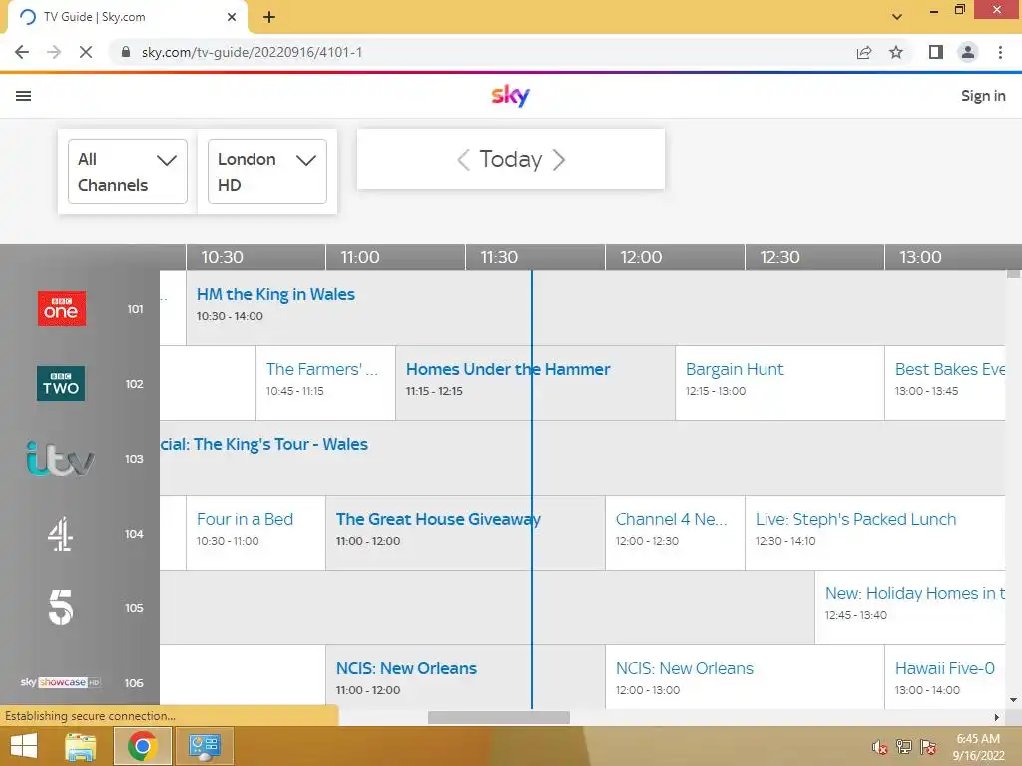Click the network tray icon

(x=904, y=747)
